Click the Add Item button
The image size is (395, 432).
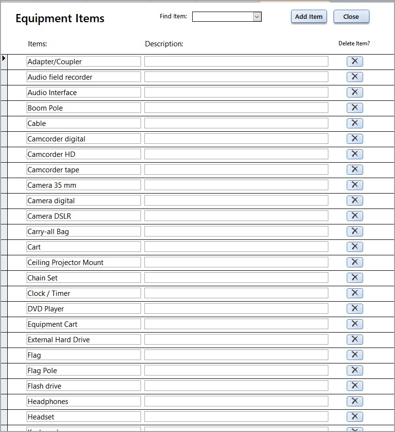[x=309, y=16]
